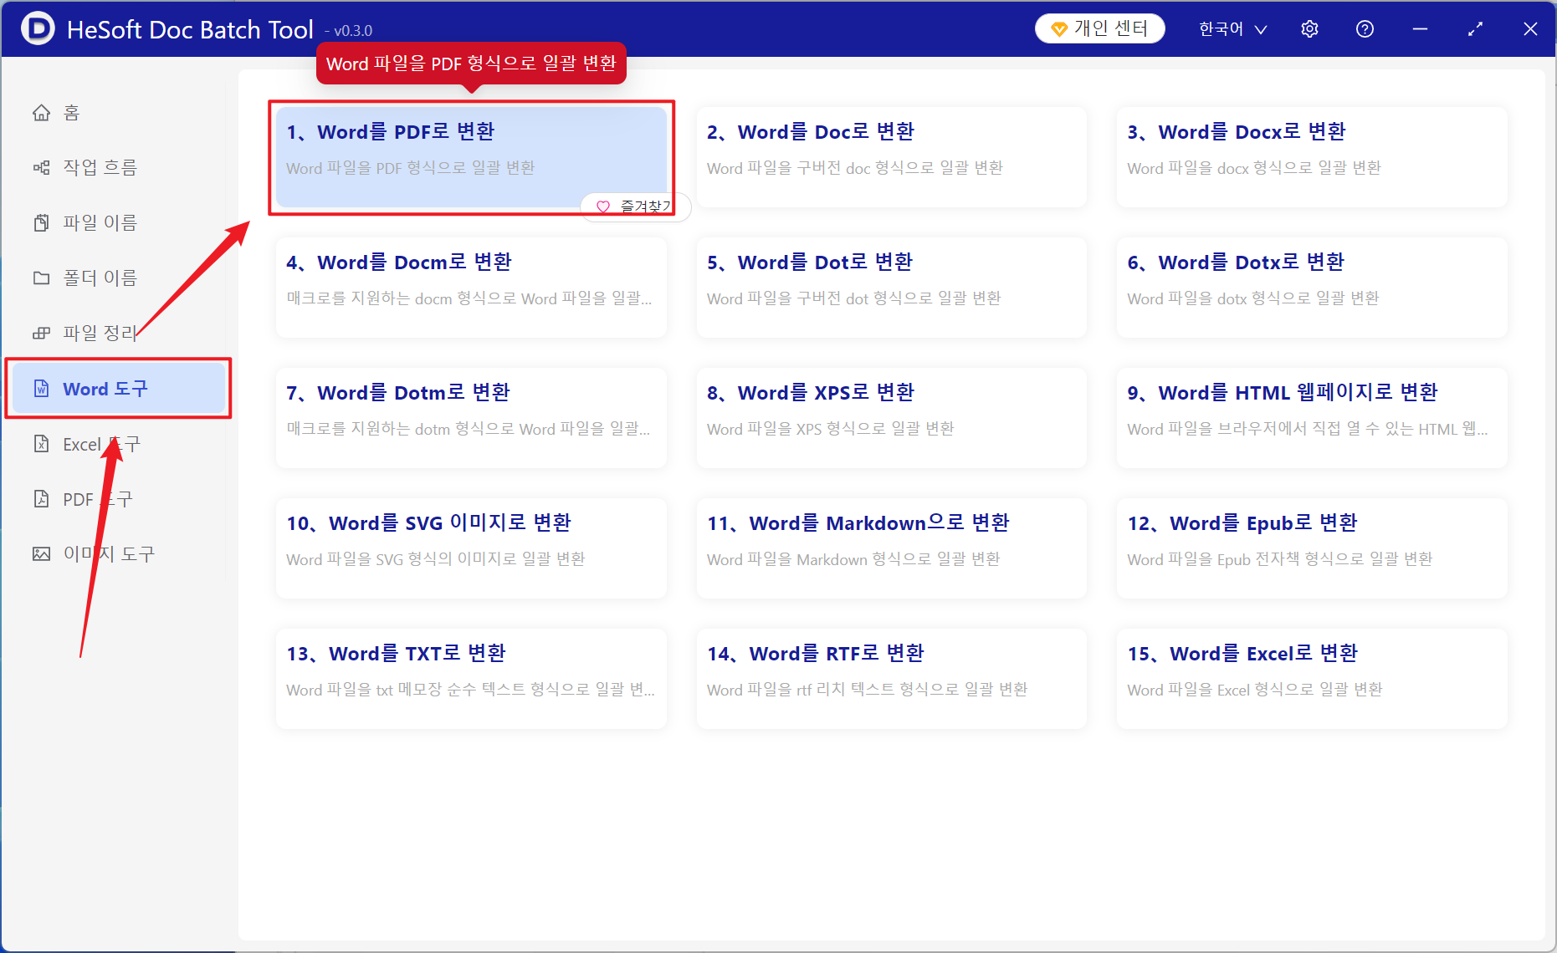The image size is (1557, 953).
Task: Open the settings gear icon
Action: [1309, 29]
